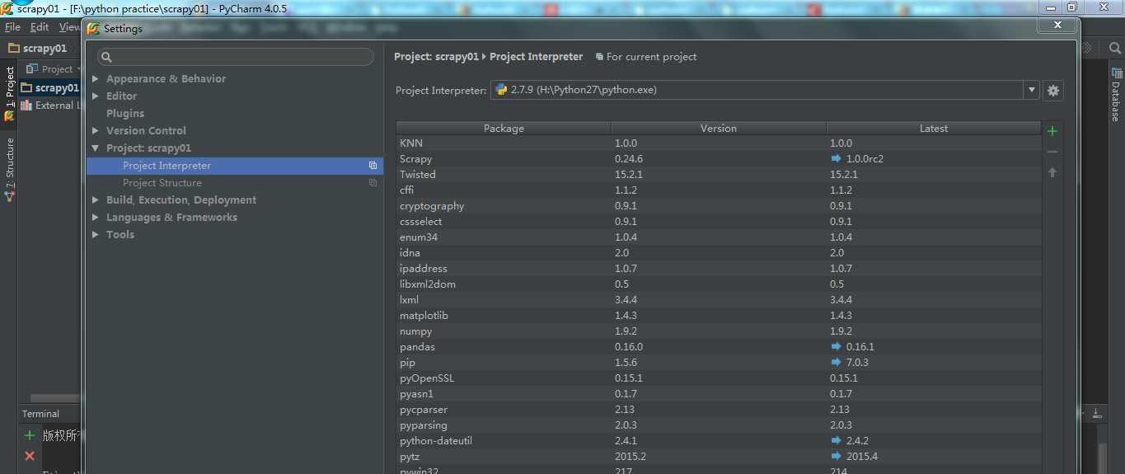Click the search magnifier icon in Settings
This screenshot has width=1125, height=474.
[106, 58]
